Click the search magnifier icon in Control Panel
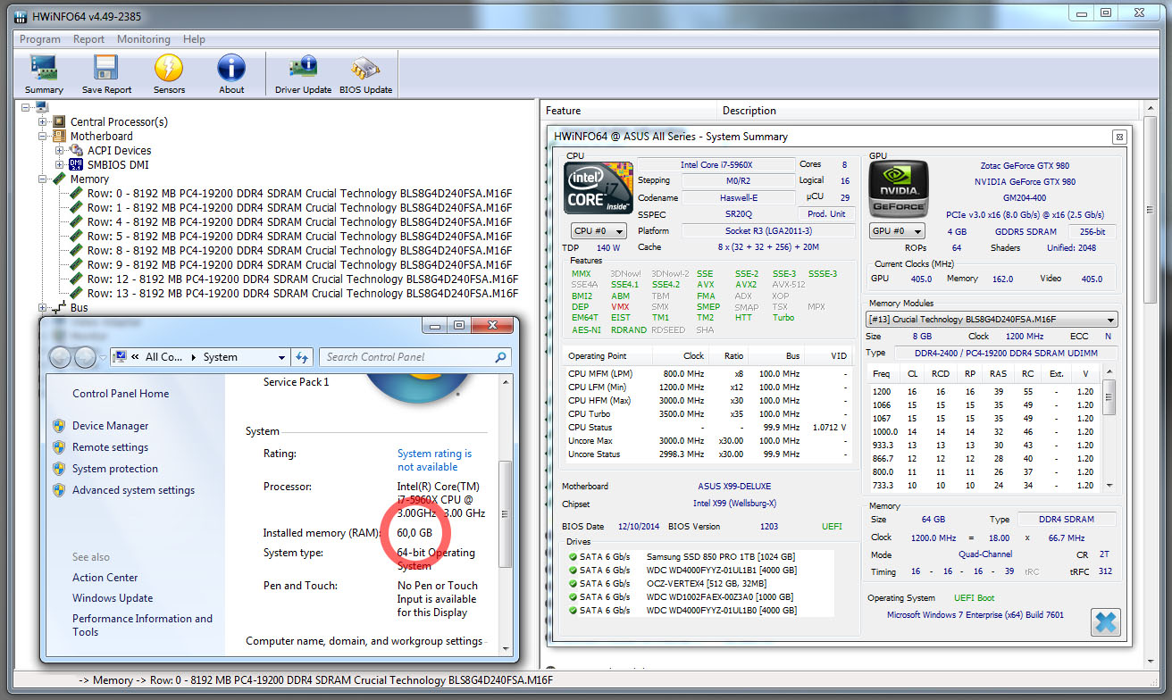The height and width of the screenshot is (700, 1172). pos(500,357)
